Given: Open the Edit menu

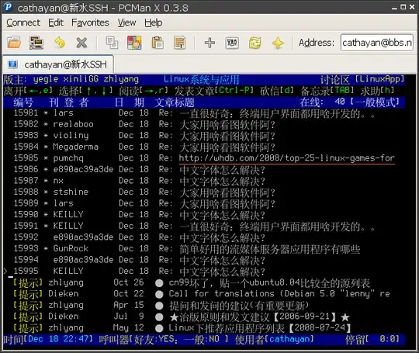Looking at the screenshot, I should pyautogui.click(x=56, y=22).
